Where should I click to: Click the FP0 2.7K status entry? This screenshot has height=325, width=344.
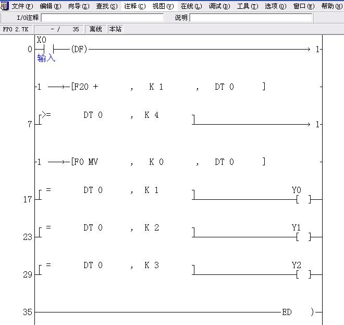point(16,29)
